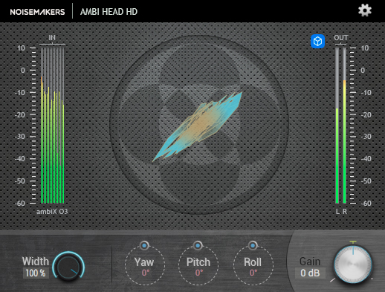
Task: Click the Gain label
Action: (x=310, y=262)
